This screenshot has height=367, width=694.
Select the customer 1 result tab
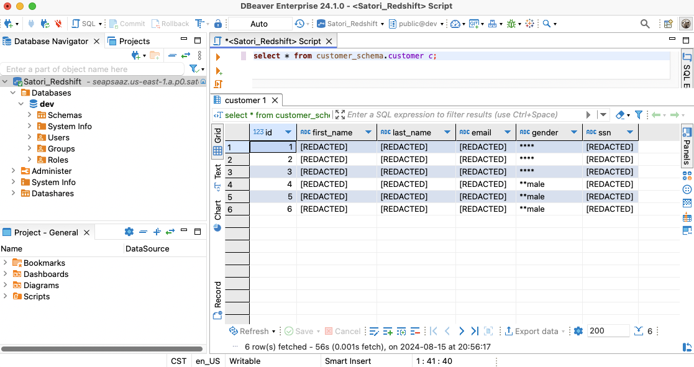(245, 100)
